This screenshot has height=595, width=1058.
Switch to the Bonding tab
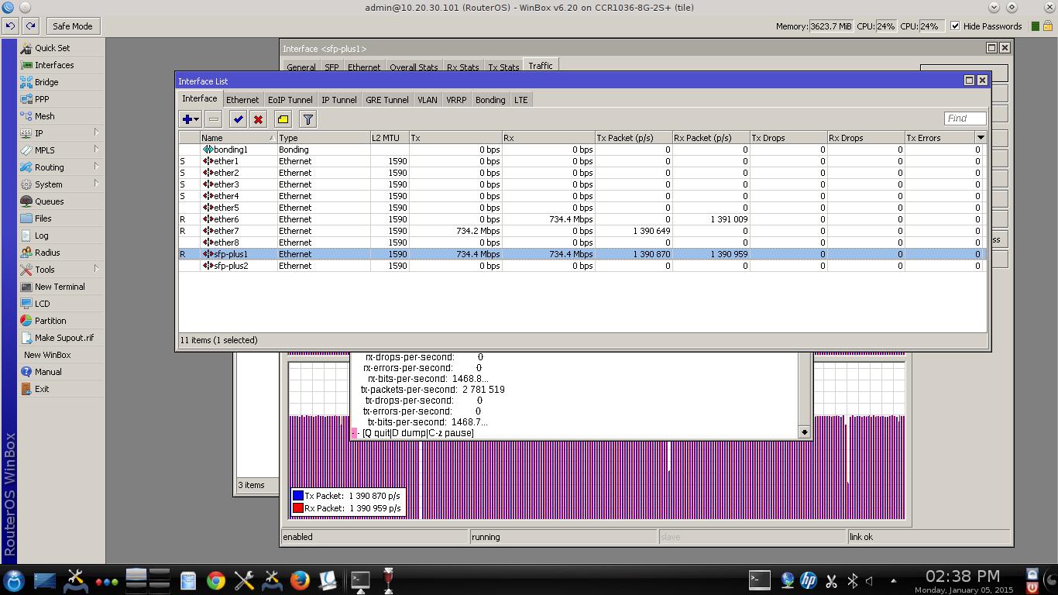(x=489, y=100)
